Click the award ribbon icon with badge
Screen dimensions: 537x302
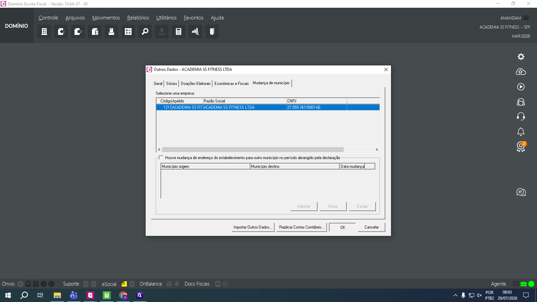point(521,147)
